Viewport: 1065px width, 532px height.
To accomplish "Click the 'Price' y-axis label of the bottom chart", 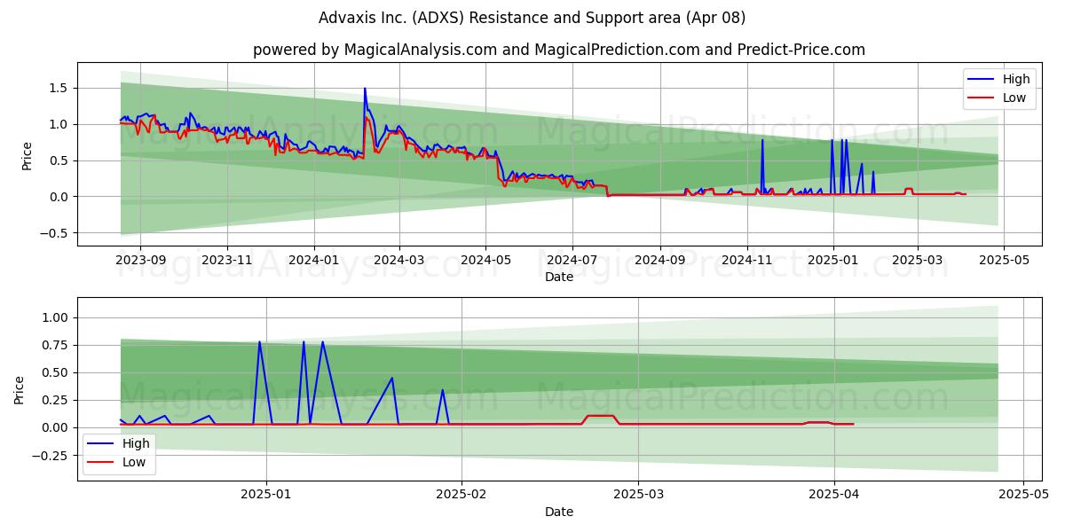I will [x=20, y=390].
